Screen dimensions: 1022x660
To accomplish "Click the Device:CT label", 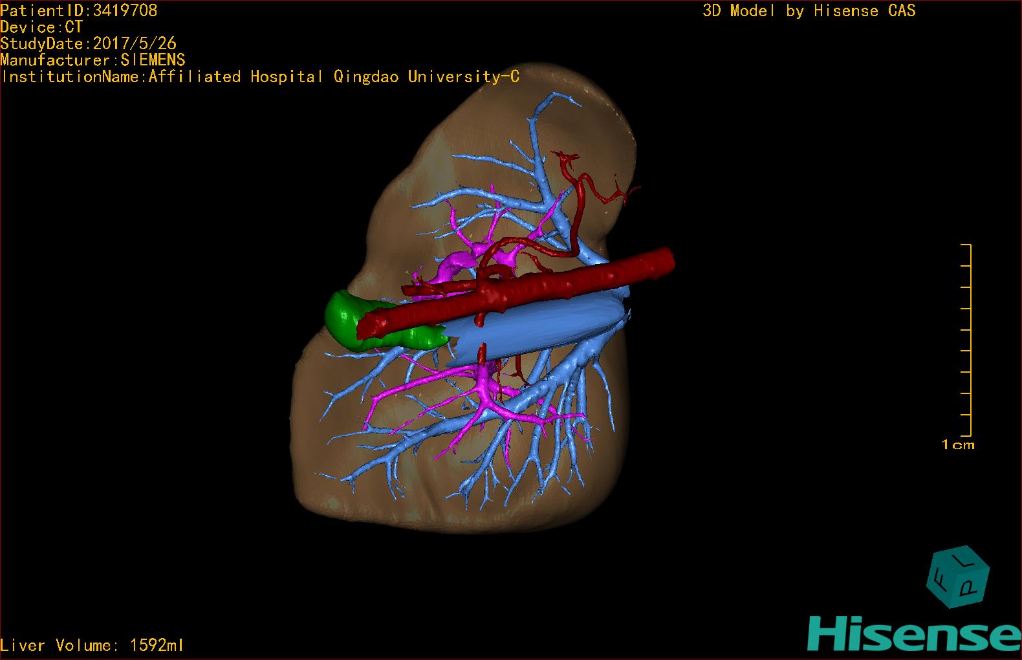I will click(41, 27).
